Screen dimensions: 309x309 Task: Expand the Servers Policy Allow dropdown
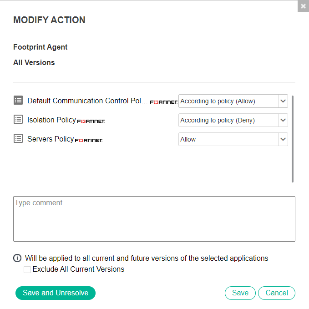[233, 139]
